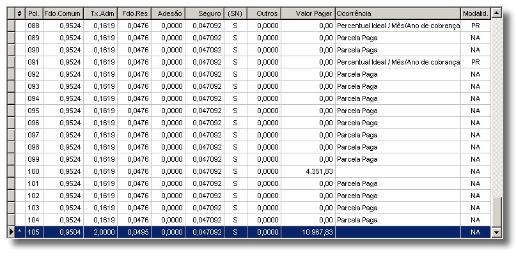
Task: Select parcel number 088 cell
Action: pyautogui.click(x=34, y=26)
